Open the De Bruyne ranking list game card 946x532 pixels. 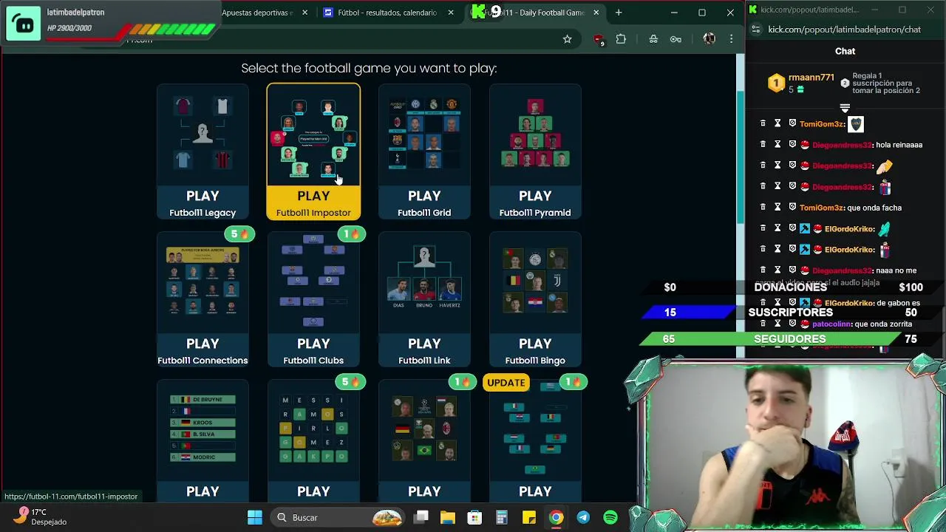click(203, 441)
